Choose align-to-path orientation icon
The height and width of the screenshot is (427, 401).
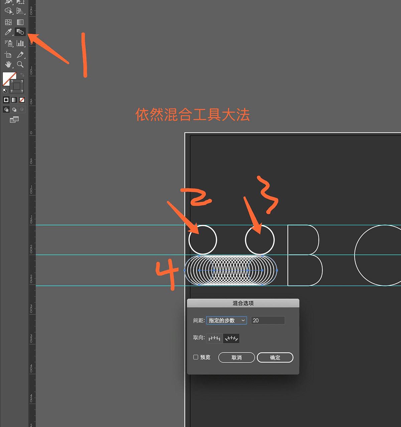(x=231, y=338)
